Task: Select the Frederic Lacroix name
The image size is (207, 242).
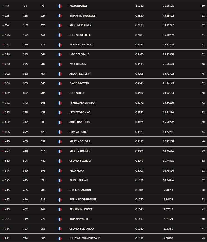Action: pos(81,45)
